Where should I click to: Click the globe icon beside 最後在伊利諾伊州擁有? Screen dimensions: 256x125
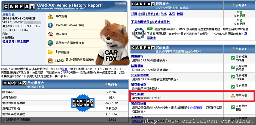pos(50,43)
